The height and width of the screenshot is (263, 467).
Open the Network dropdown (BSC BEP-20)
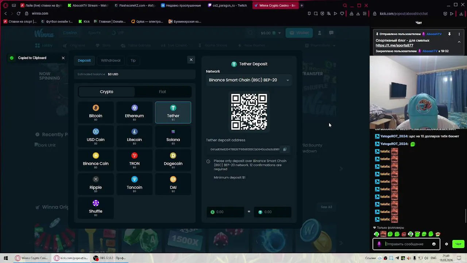coord(249,80)
